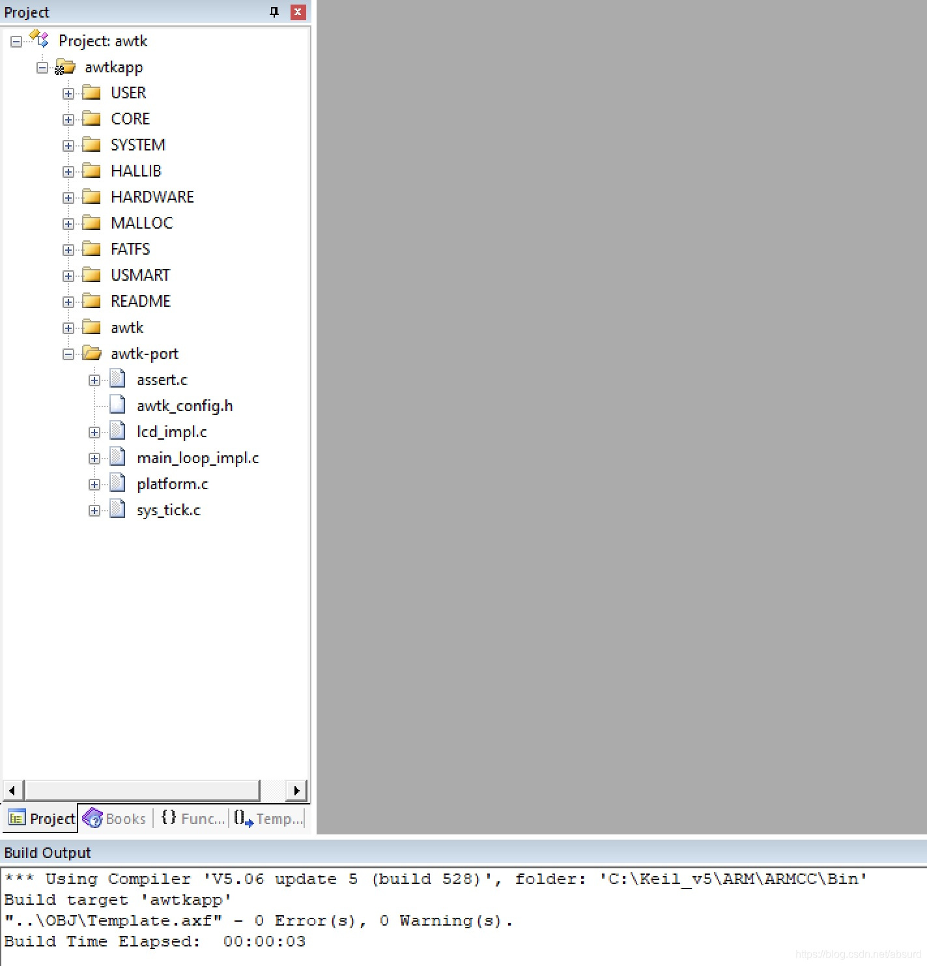Click the USER folder icon

[x=92, y=92]
